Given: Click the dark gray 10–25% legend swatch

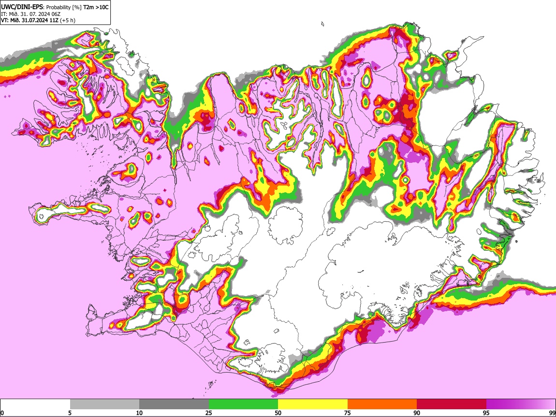Looking at the screenshot, I should click(174, 404).
